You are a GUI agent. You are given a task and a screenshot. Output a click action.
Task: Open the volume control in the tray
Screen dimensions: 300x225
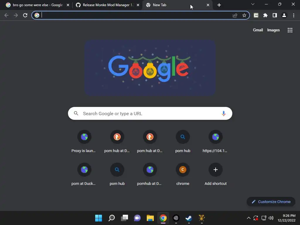coord(271,218)
